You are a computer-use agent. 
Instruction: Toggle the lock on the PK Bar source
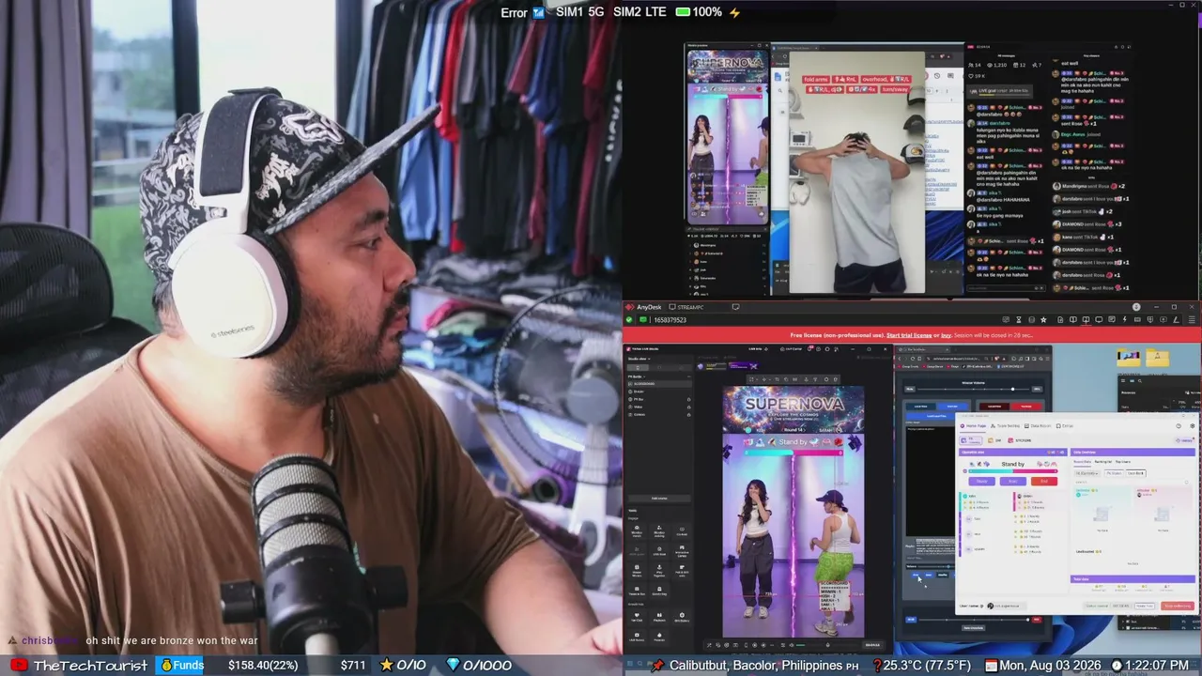[688, 399]
